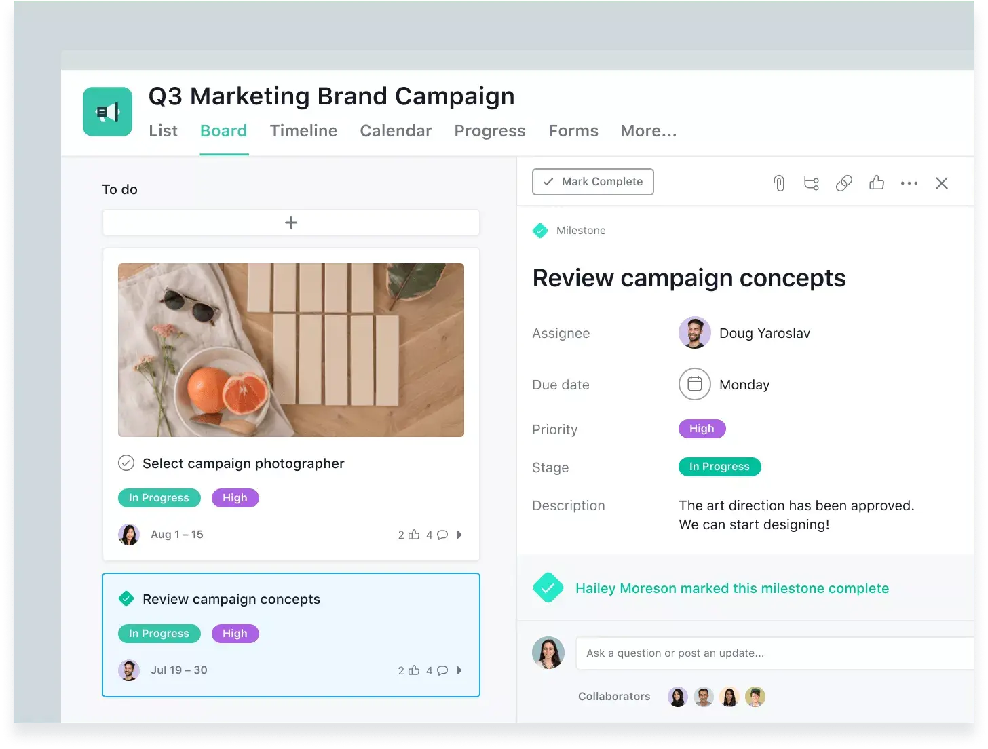Like the task with thumbs-up icon

pos(876,183)
